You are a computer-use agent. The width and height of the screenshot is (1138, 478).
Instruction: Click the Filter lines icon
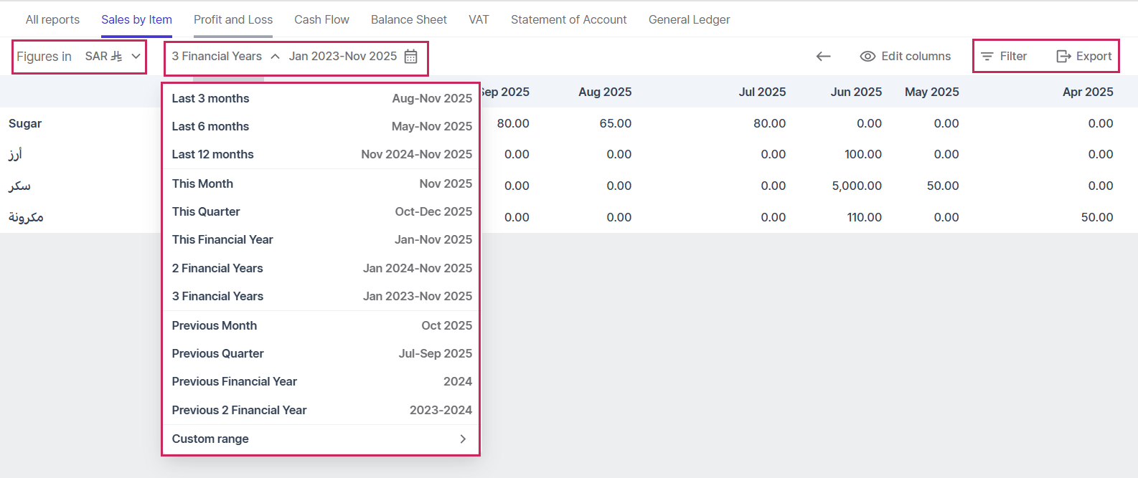click(987, 57)
